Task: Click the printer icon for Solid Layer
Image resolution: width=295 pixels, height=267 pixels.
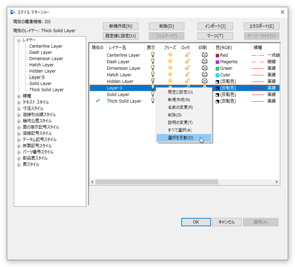Action: 205,94
